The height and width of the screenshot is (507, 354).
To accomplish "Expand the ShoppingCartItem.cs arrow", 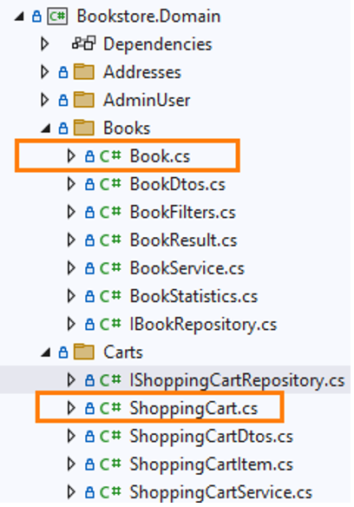I will click(71, 464).
